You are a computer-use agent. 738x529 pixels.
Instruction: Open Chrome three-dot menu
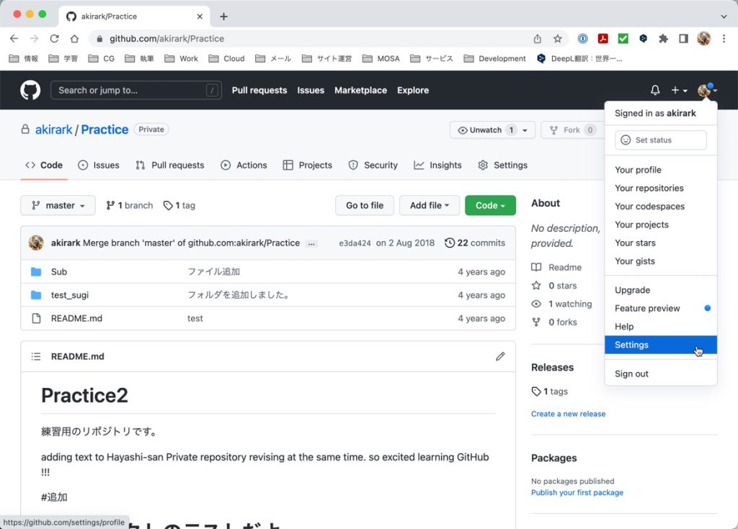(x=724, y=39)
